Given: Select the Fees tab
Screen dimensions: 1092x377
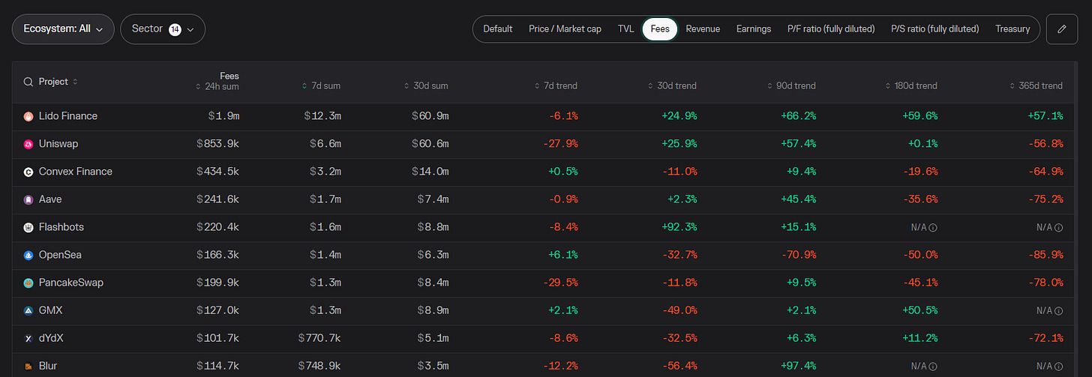Looking at the screenshot, I should tap(660, 29).
